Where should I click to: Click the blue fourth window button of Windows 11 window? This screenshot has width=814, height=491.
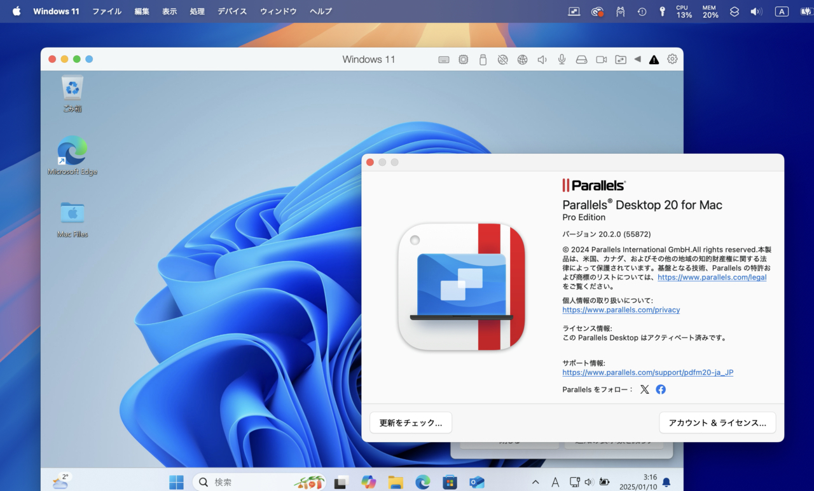click(89, 59)
